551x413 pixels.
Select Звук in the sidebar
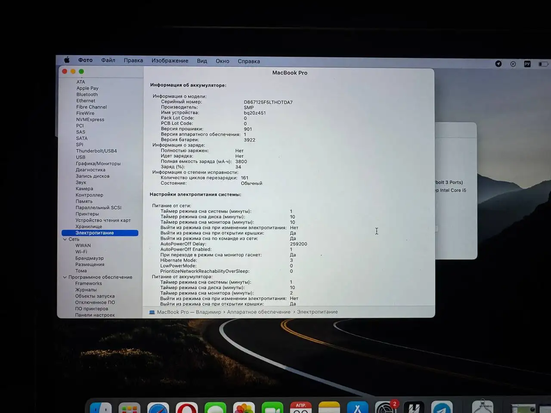[x=81, y=182]
